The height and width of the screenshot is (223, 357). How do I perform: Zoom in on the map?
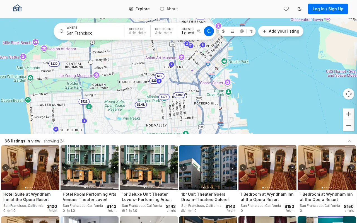[349, 114]
